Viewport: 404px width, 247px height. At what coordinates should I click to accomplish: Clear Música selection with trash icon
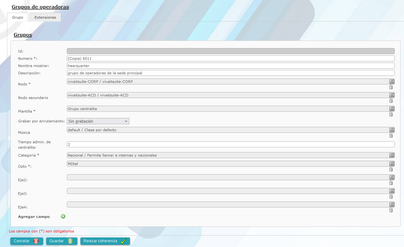tap(391, 135)
